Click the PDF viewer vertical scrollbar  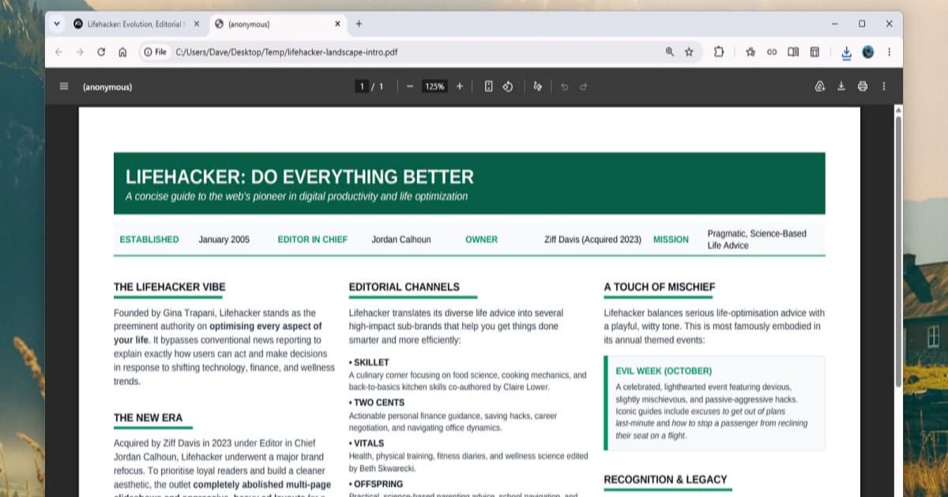897,252
